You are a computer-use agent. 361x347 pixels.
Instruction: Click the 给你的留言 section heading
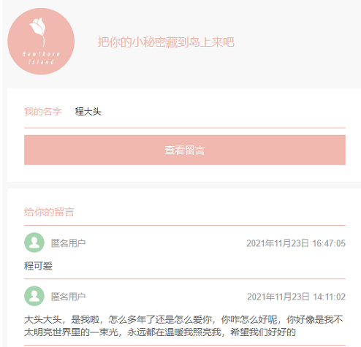click(49, 212)
